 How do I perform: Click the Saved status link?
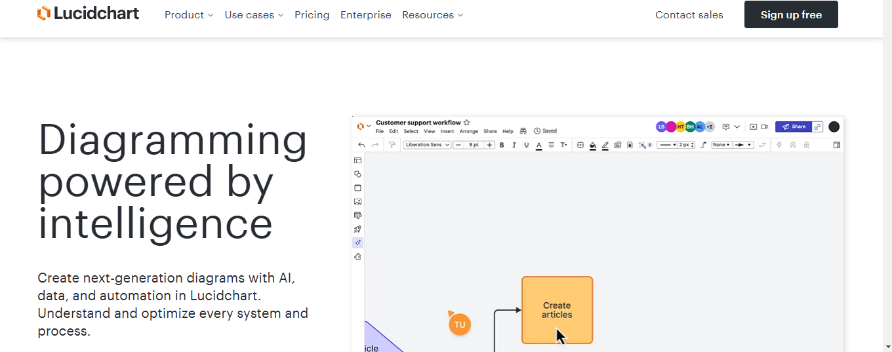(550, 130)
